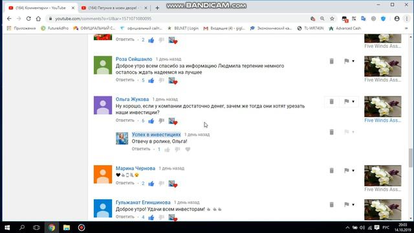Like the comment by Гульжанат Егиншинова
Image resolution: width=414 pixels, height=233 pixels.
(x=151, y=217)
